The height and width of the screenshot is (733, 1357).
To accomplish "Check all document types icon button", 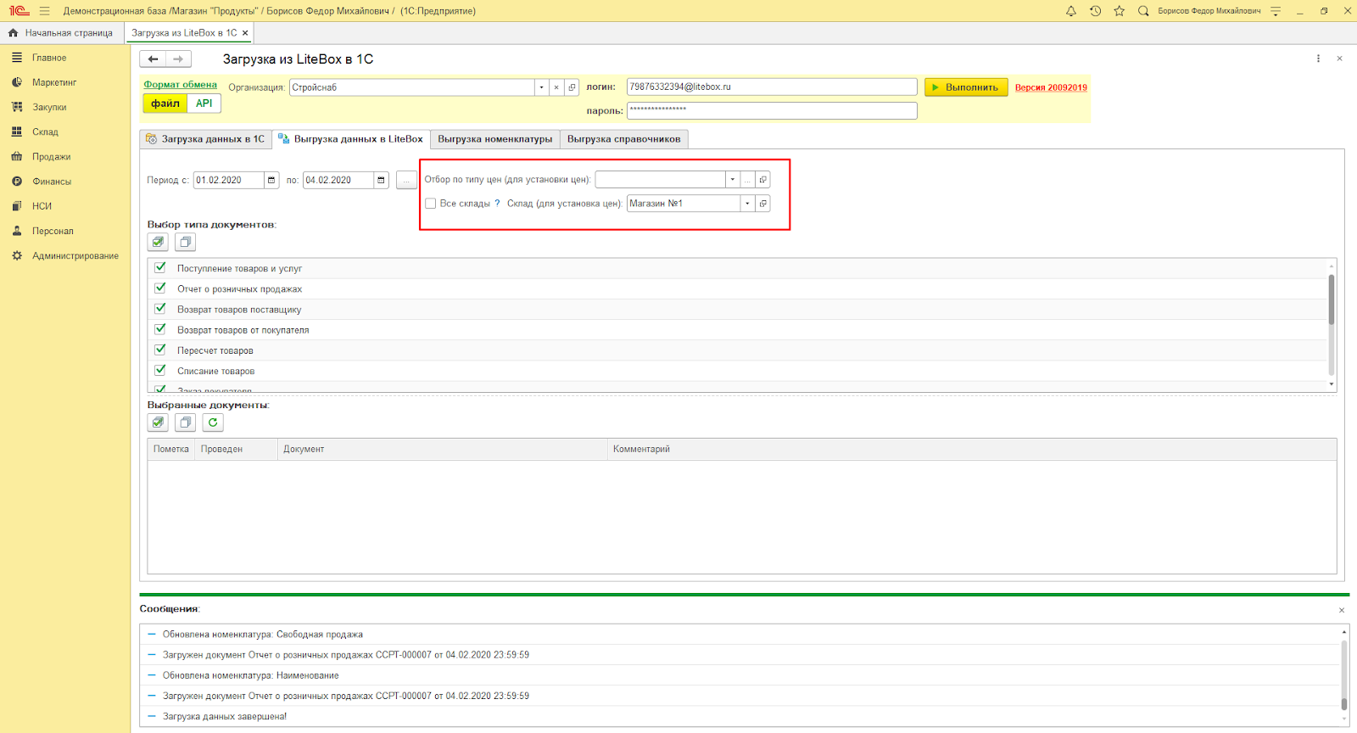I will pyautogui.click(x=158, y=242).
